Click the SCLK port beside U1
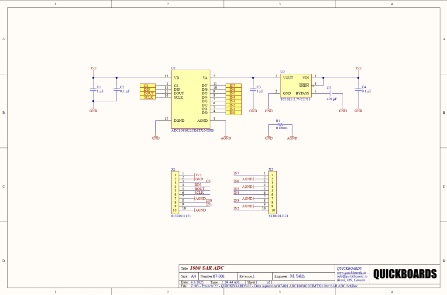This screenshot has height=295, width=447. (148, 97)
